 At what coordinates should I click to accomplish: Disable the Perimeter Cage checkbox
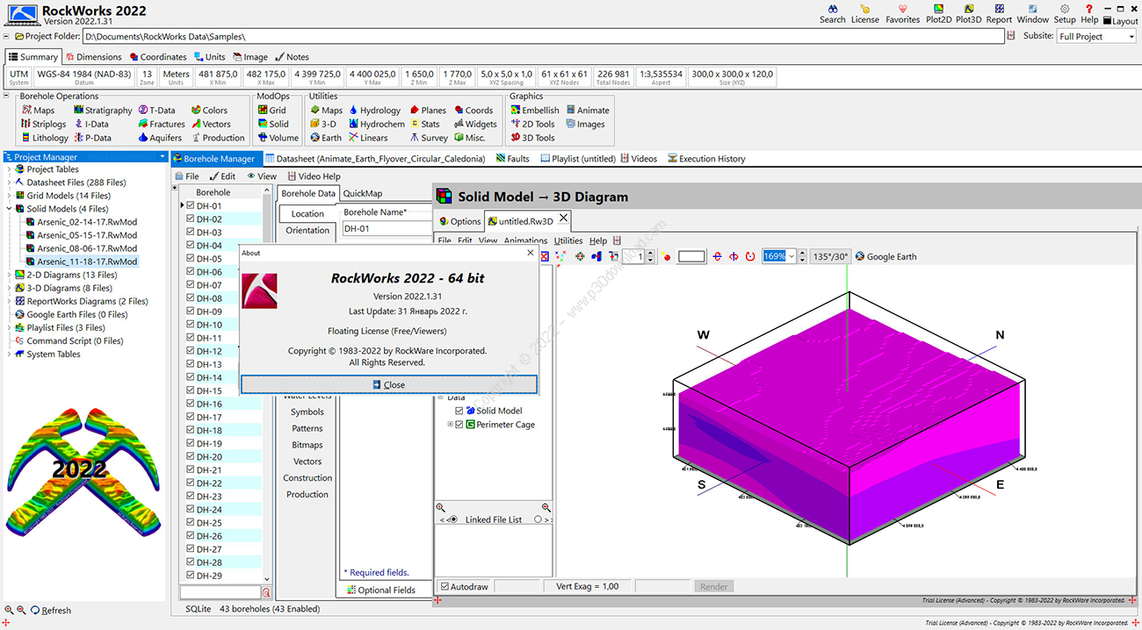click(x=459, y=425)
